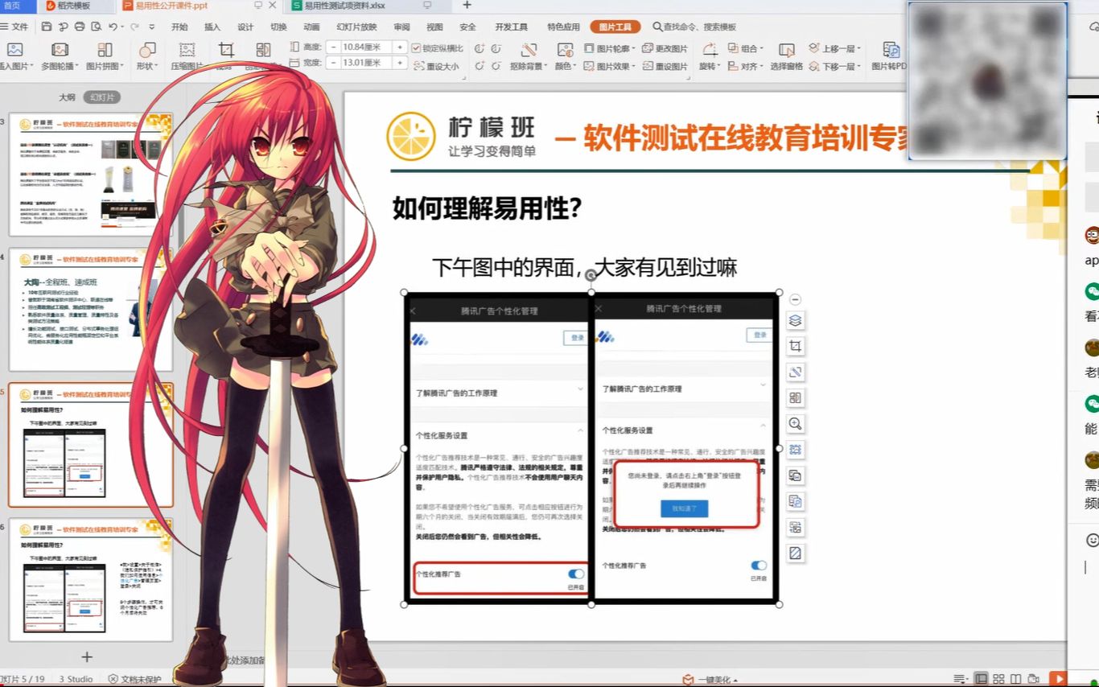Image resolution: width=1099 pixels, height=687 pixels.
Task: Select the 图片工具 ribbon tab
Action: pyautogui.click(x=615, y=27)
